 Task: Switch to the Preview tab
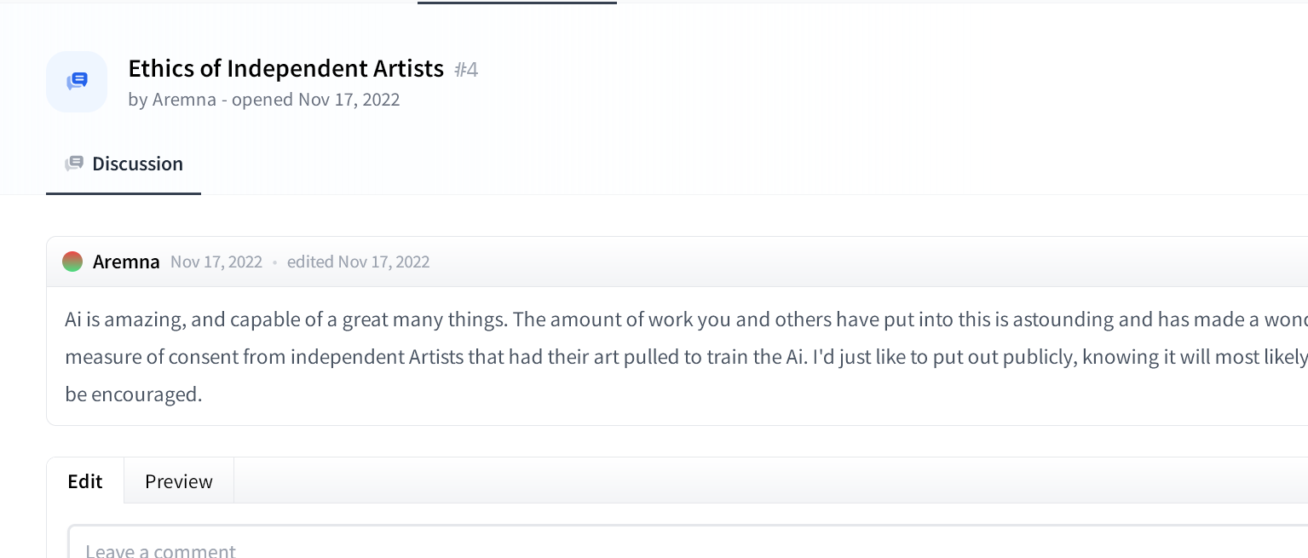[179, 481]
